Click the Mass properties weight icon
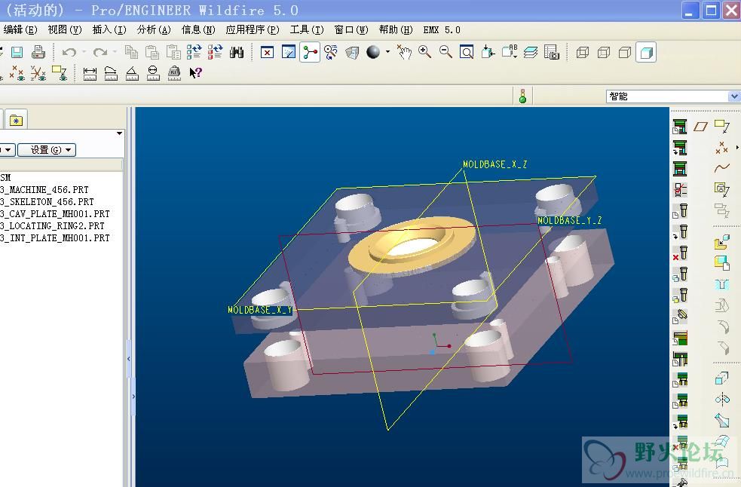The height and width of the screenshot is (487, 741). coord(174,73)
